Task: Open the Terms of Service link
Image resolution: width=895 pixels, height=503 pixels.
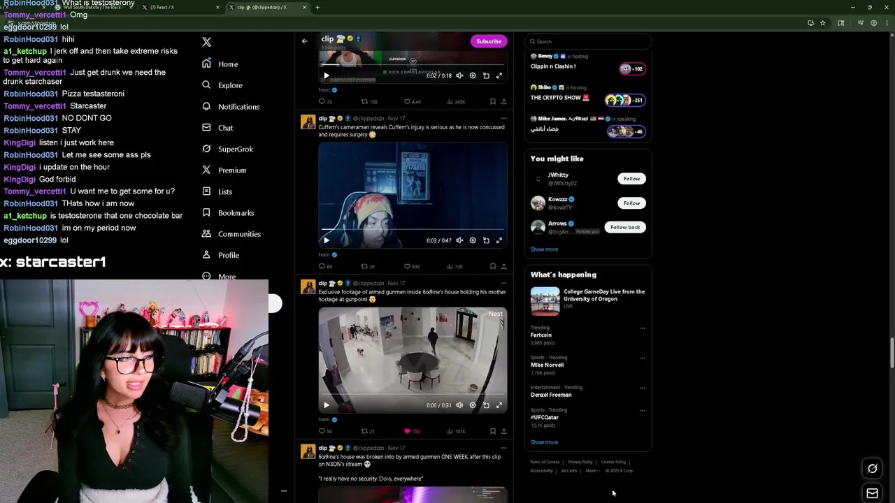Action: click(545, 462)
